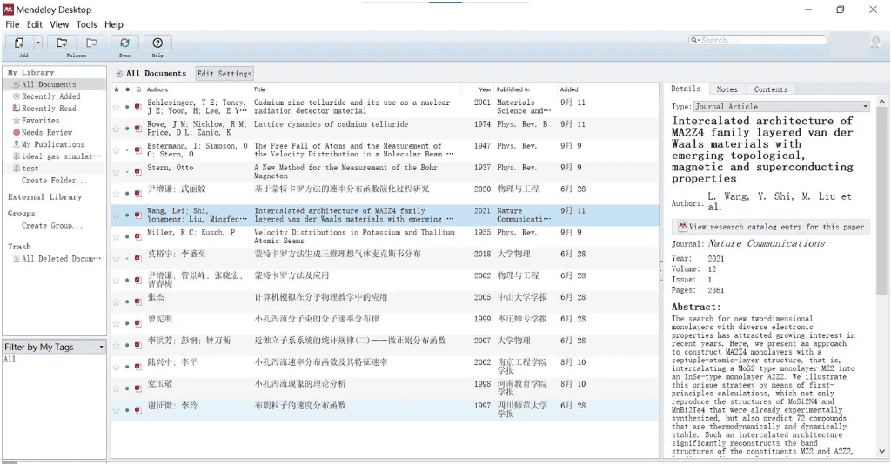Viewport: 891px width, 464px height.
Task: Sort by the PDF attachment column header
Action: pyautogui.click(x=138, y=89)
